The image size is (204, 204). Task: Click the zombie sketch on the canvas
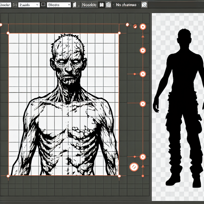pyautogui.click(x=65, y=104)
